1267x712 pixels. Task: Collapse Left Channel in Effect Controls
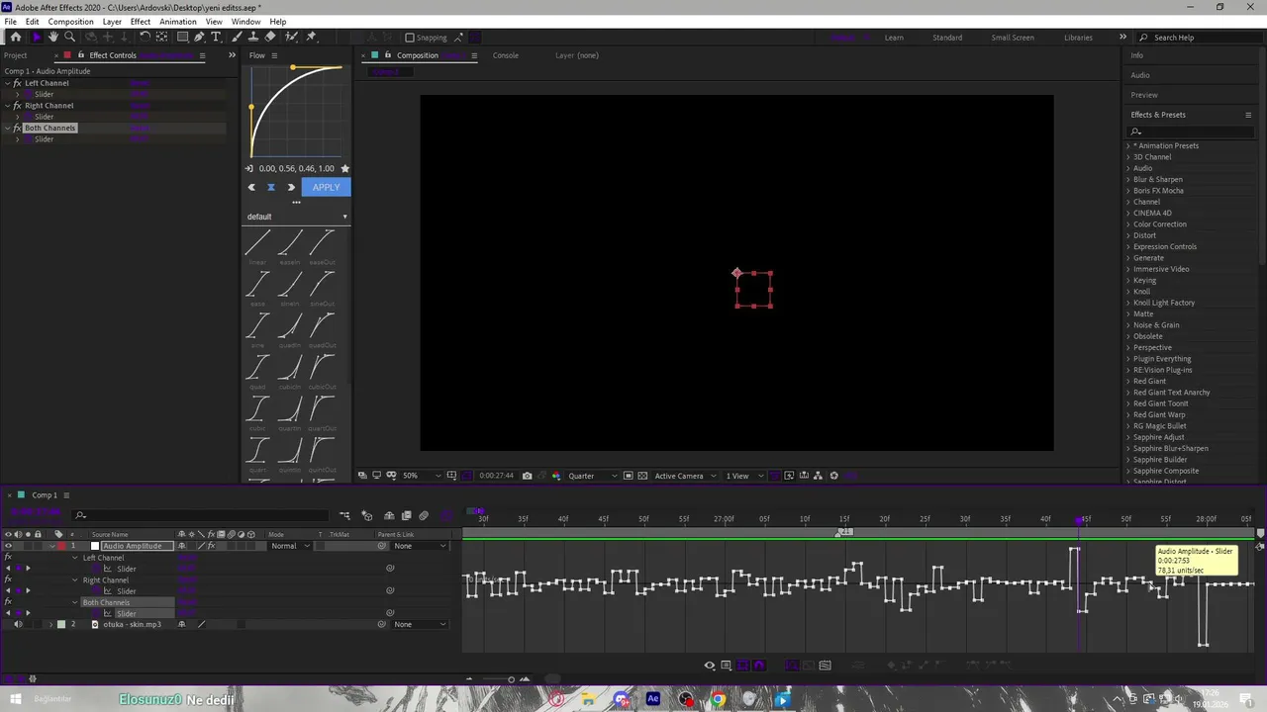(7, 83)
